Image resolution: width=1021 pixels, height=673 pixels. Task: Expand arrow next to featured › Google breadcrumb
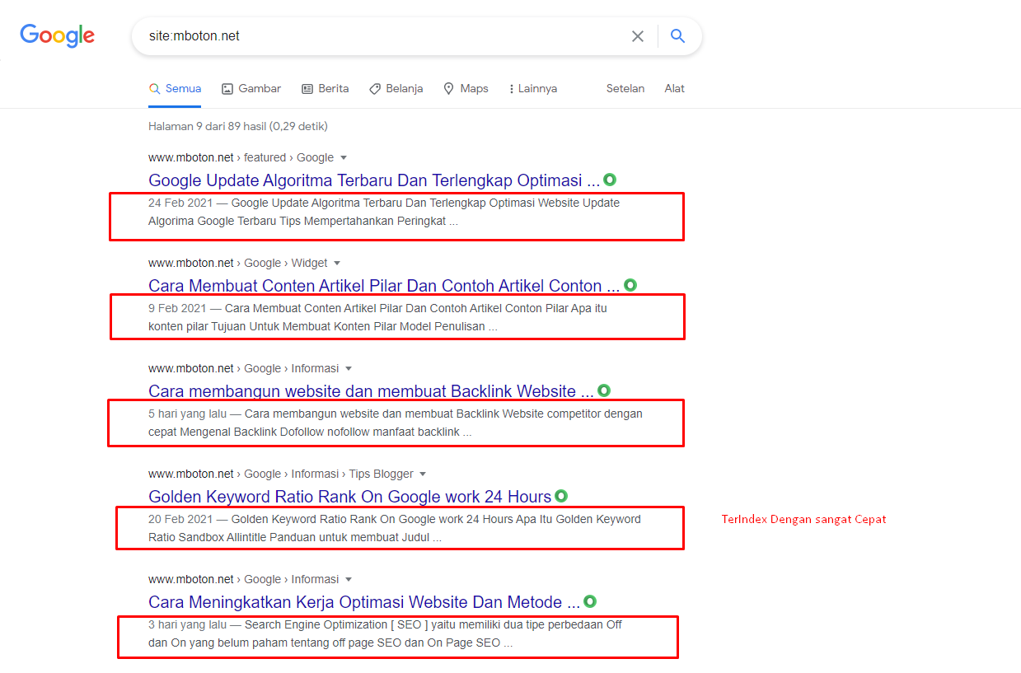point(344,157)
